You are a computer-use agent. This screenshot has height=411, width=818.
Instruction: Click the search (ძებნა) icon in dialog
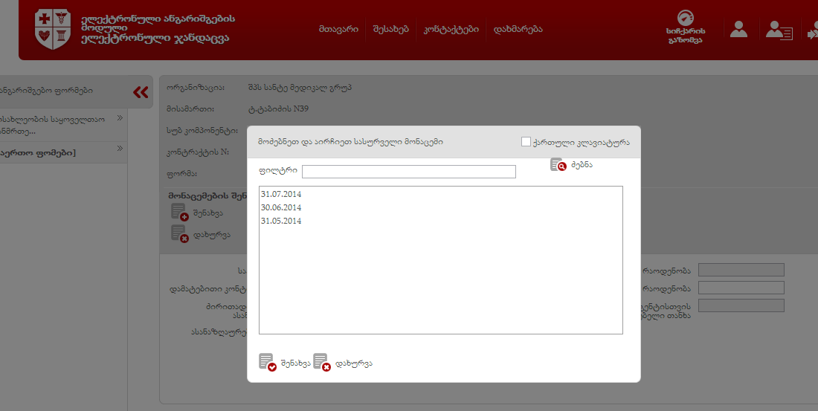coord(558,165)
